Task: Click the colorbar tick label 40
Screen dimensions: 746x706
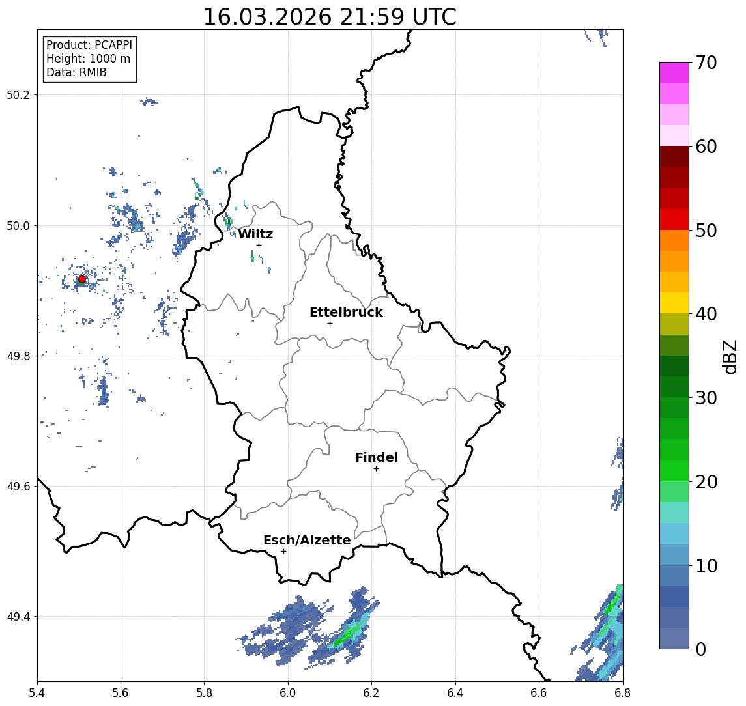Action: (x=706, y=314)
